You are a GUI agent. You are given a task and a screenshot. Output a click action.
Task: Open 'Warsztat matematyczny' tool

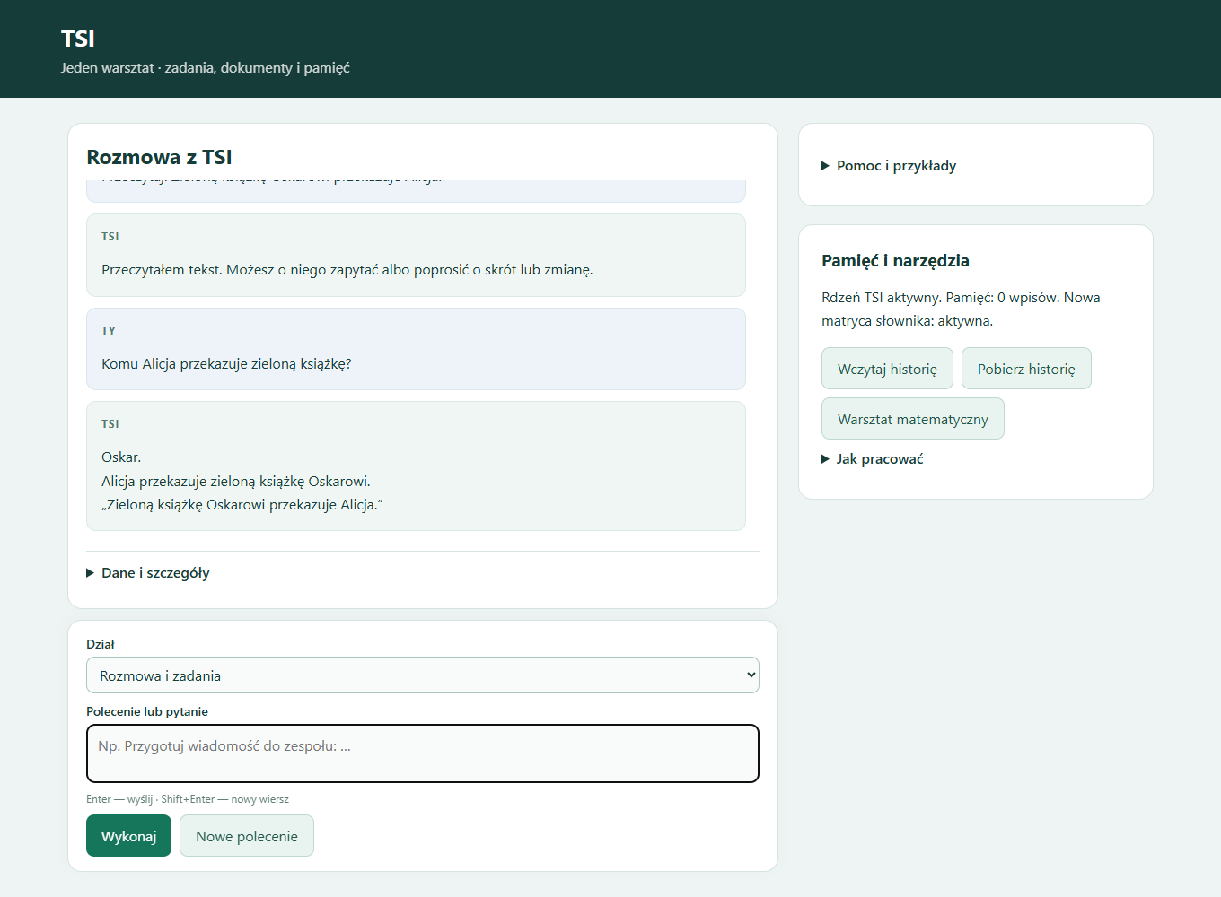point(913,419)
